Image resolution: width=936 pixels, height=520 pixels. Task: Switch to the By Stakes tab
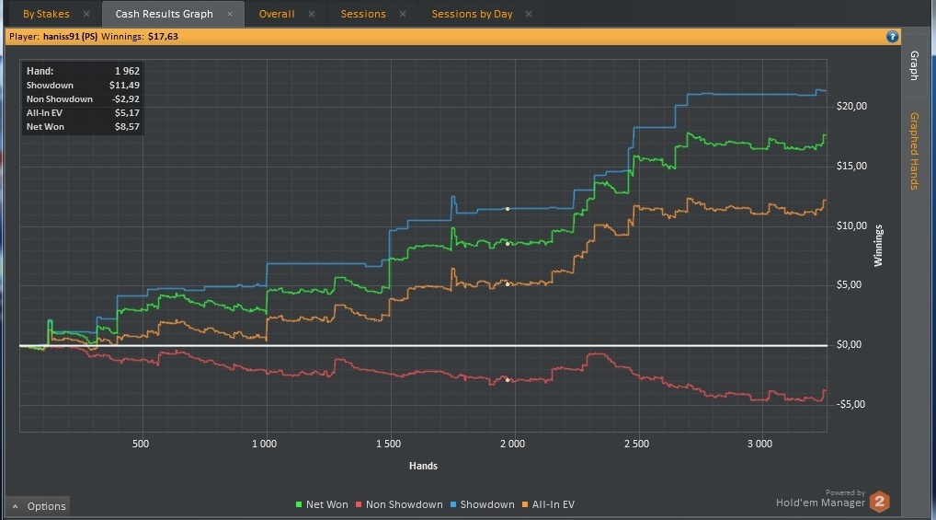pos(46,14)
